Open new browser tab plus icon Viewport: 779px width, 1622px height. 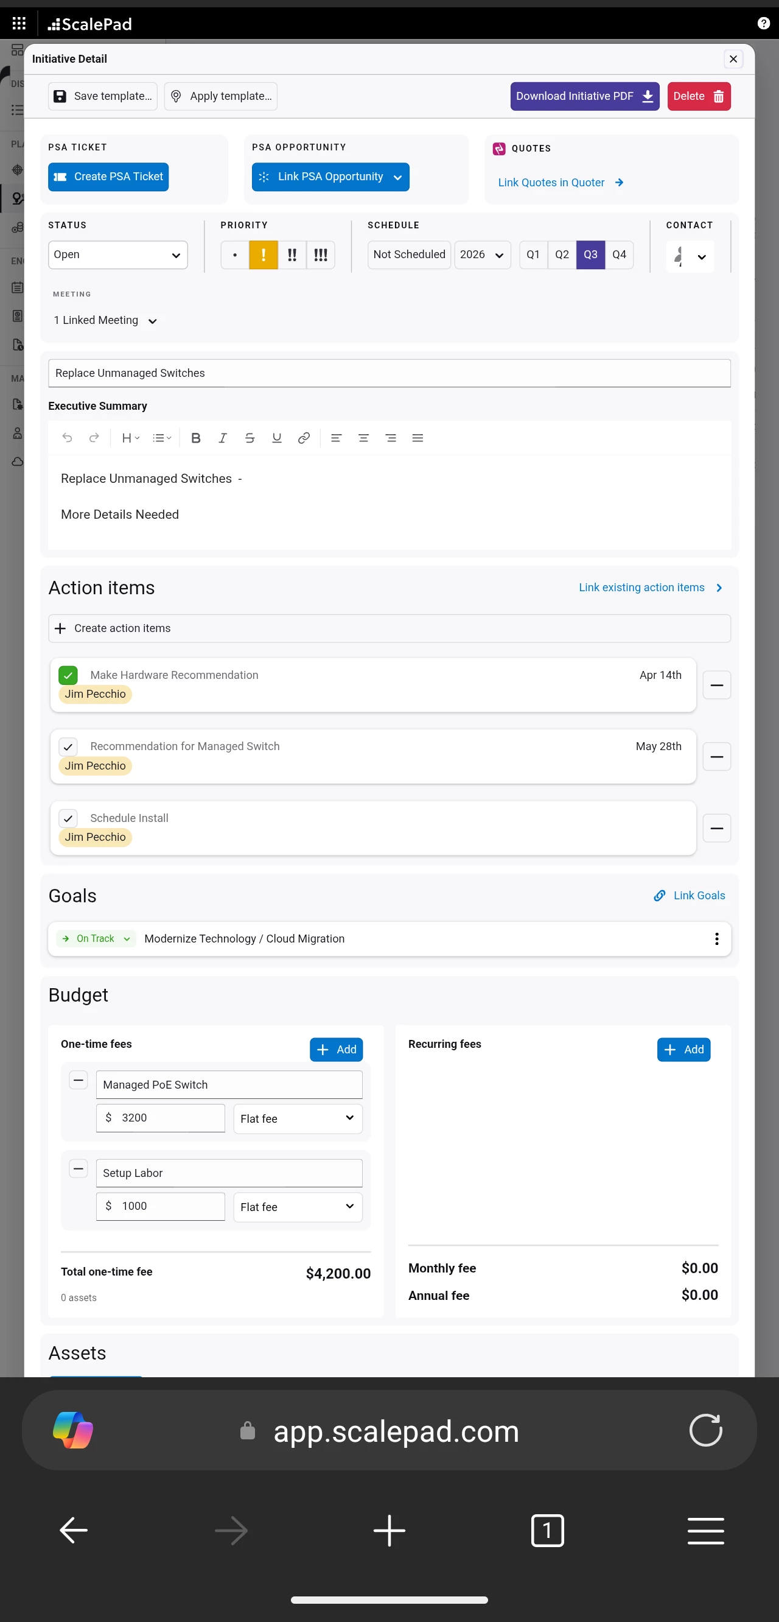click(x=389, y=1531)
